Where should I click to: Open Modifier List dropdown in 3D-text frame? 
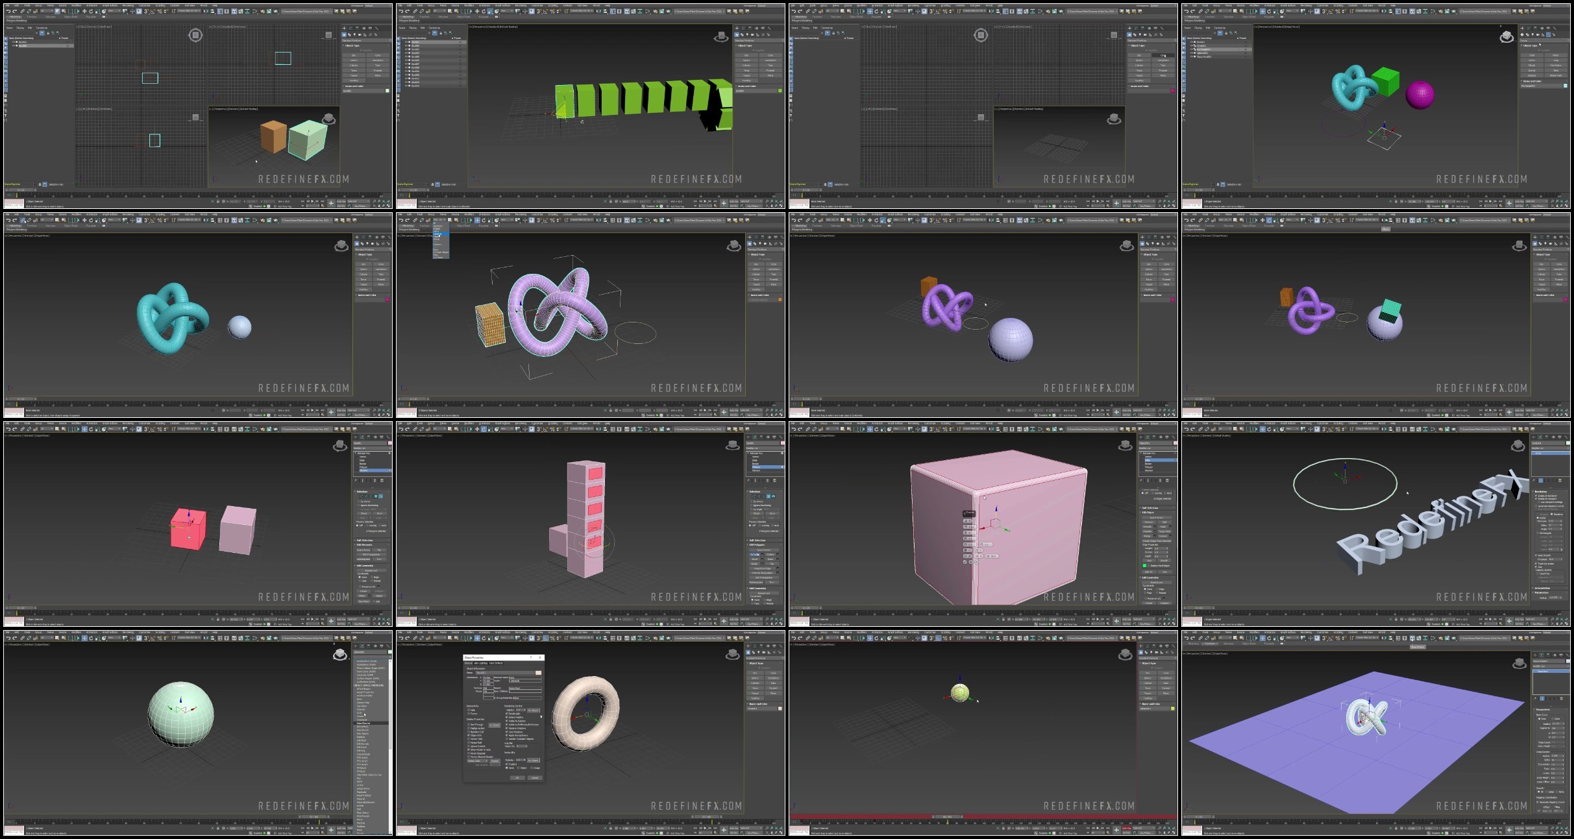click(1550, 448)
